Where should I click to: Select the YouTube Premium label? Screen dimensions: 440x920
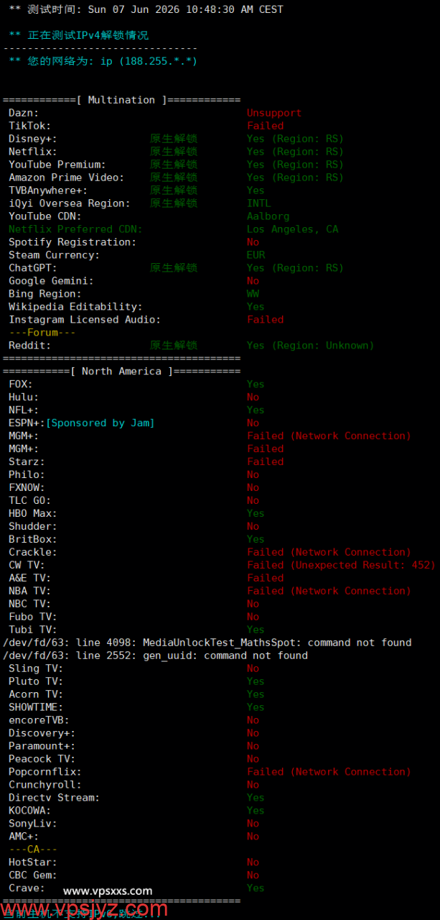(x=57, y=165)
